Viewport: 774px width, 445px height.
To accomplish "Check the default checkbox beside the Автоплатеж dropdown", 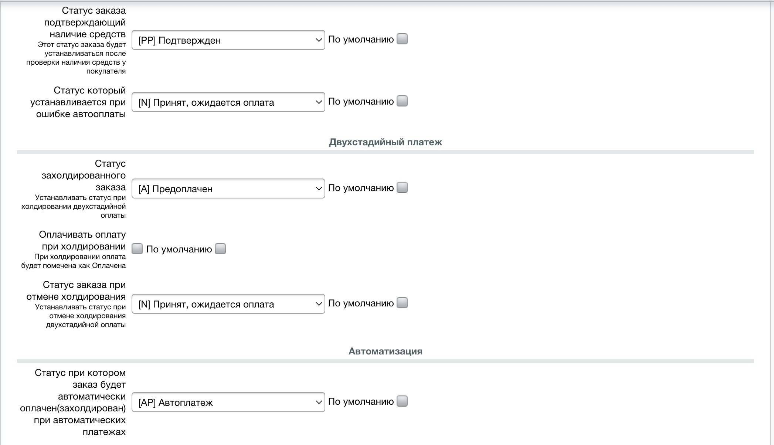I will pos(402,401).
